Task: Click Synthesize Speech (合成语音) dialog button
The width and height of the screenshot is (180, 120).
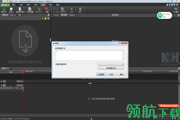Action: click(101, 74)
